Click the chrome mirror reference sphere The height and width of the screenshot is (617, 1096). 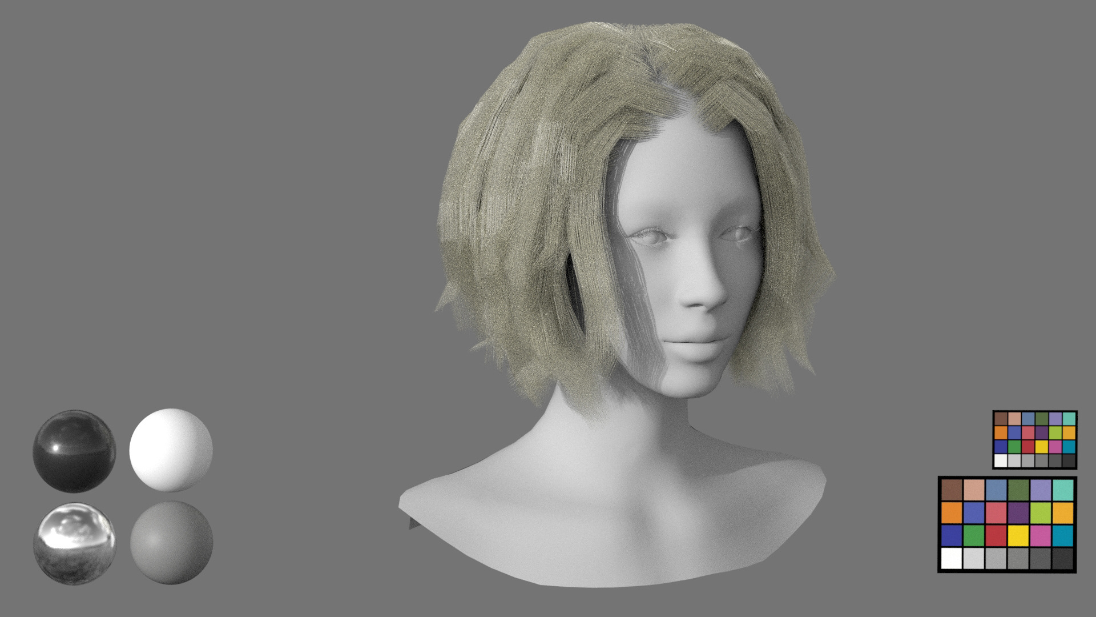click(74, 543)
